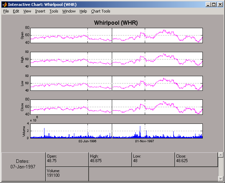Click the Open 48.75 value box
This screenshot has width=225, height=183.
click(x=67, y=160)
